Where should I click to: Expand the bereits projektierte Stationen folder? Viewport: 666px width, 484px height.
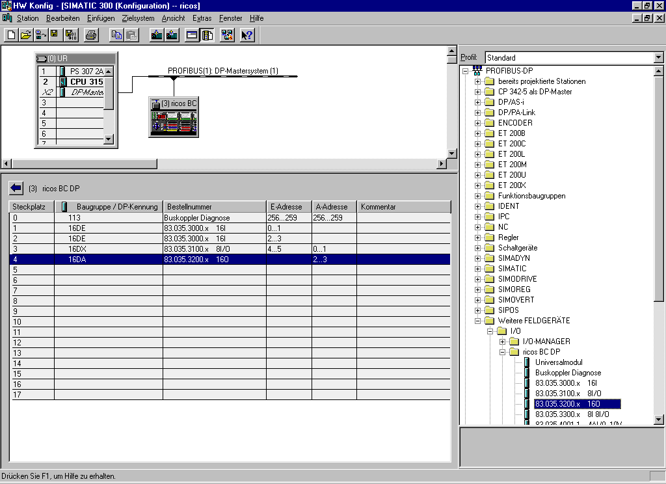point(477,81)
